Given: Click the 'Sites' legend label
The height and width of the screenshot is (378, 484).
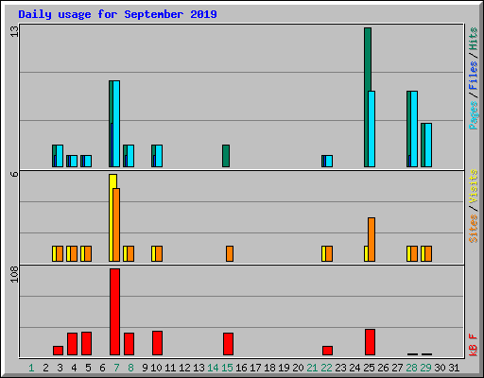Looking at the screenshot, I should click(473, 229).
